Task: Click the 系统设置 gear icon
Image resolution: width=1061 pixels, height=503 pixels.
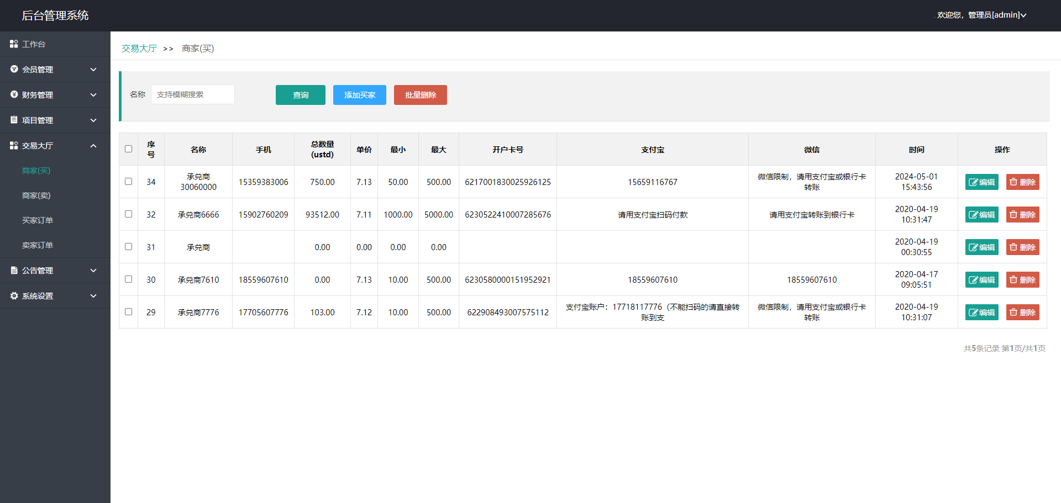Action: pyautogui.click(x=14, y=295)
